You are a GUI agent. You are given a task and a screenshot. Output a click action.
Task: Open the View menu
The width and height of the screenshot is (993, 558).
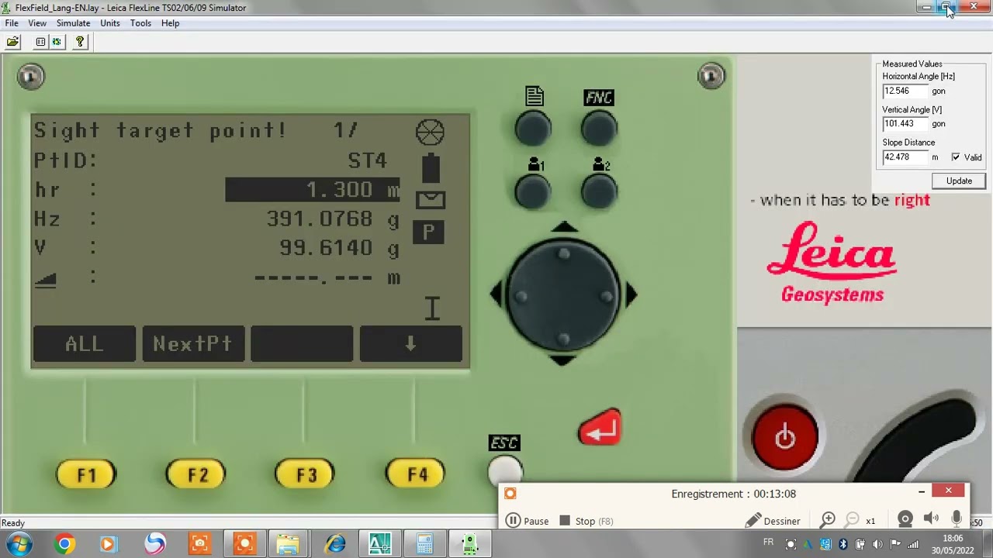(37, 23)
